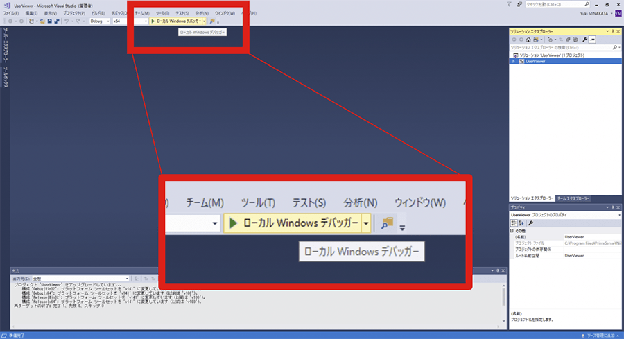
Task: Select the ルート名前空間 property row
Action: click(566, 256)
